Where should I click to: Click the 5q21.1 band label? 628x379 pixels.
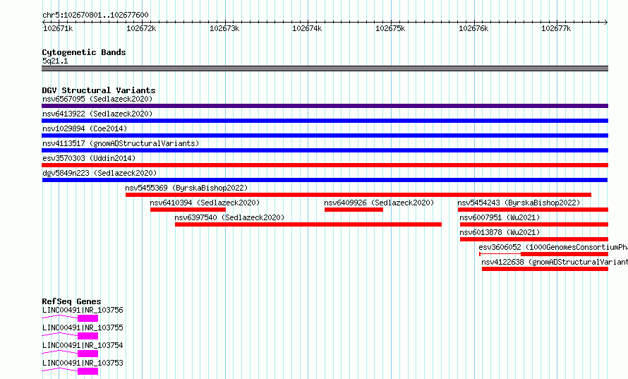coord(55,61)
